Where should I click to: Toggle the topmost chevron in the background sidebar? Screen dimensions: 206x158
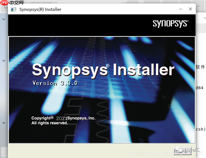tap(4, 19)
